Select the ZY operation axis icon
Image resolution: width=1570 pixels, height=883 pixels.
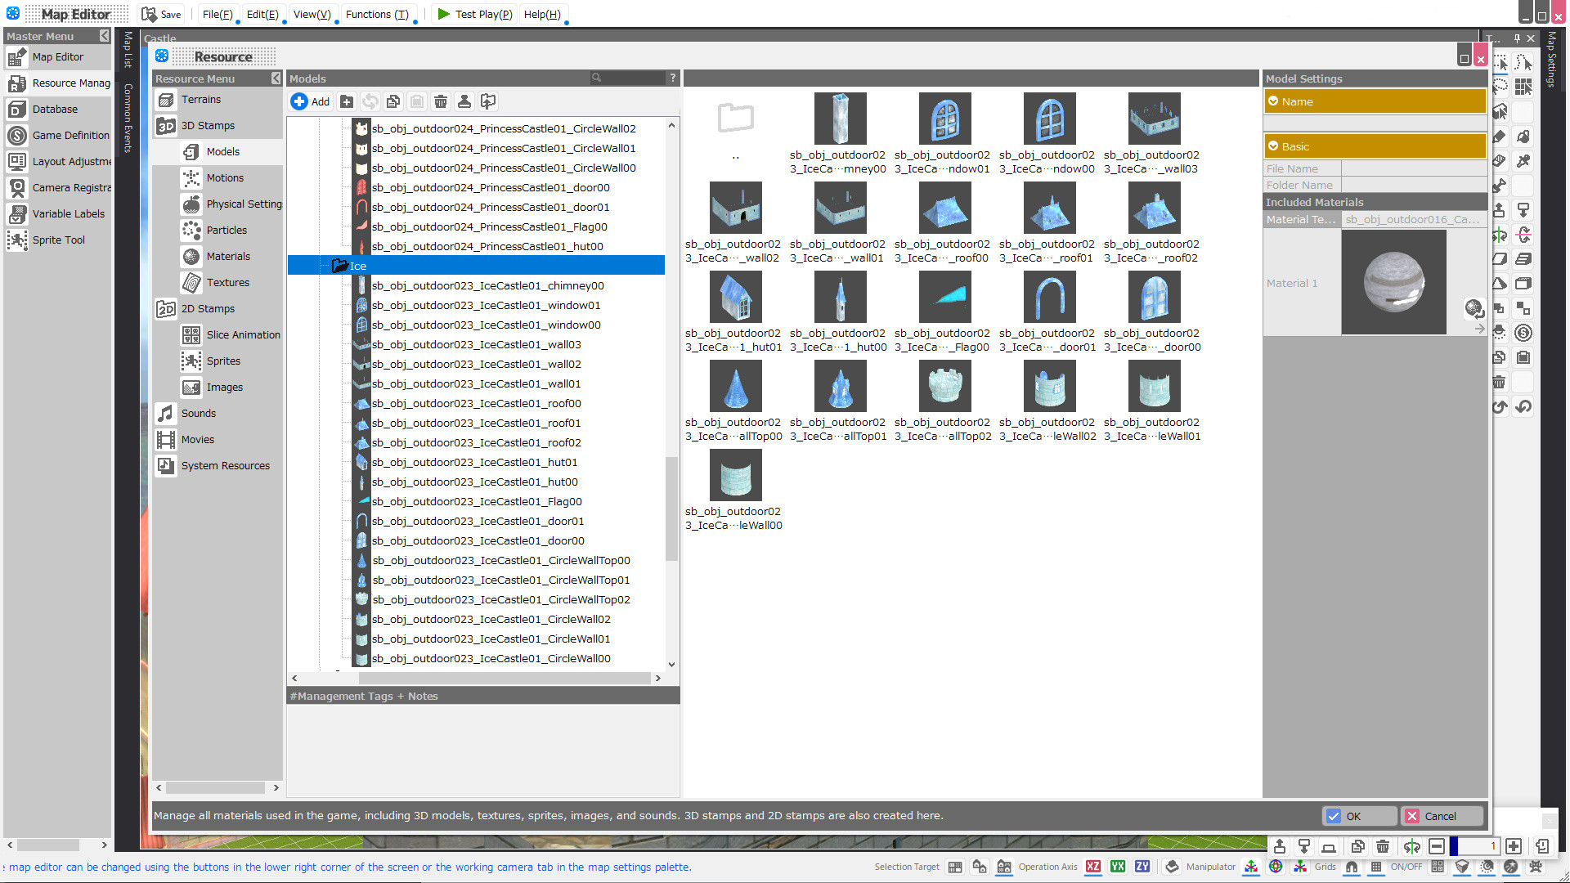click(x=1142, y=867)
